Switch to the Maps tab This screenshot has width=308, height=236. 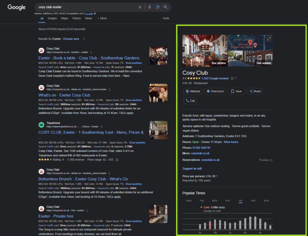pyautogui.click(x=64, y=18)
